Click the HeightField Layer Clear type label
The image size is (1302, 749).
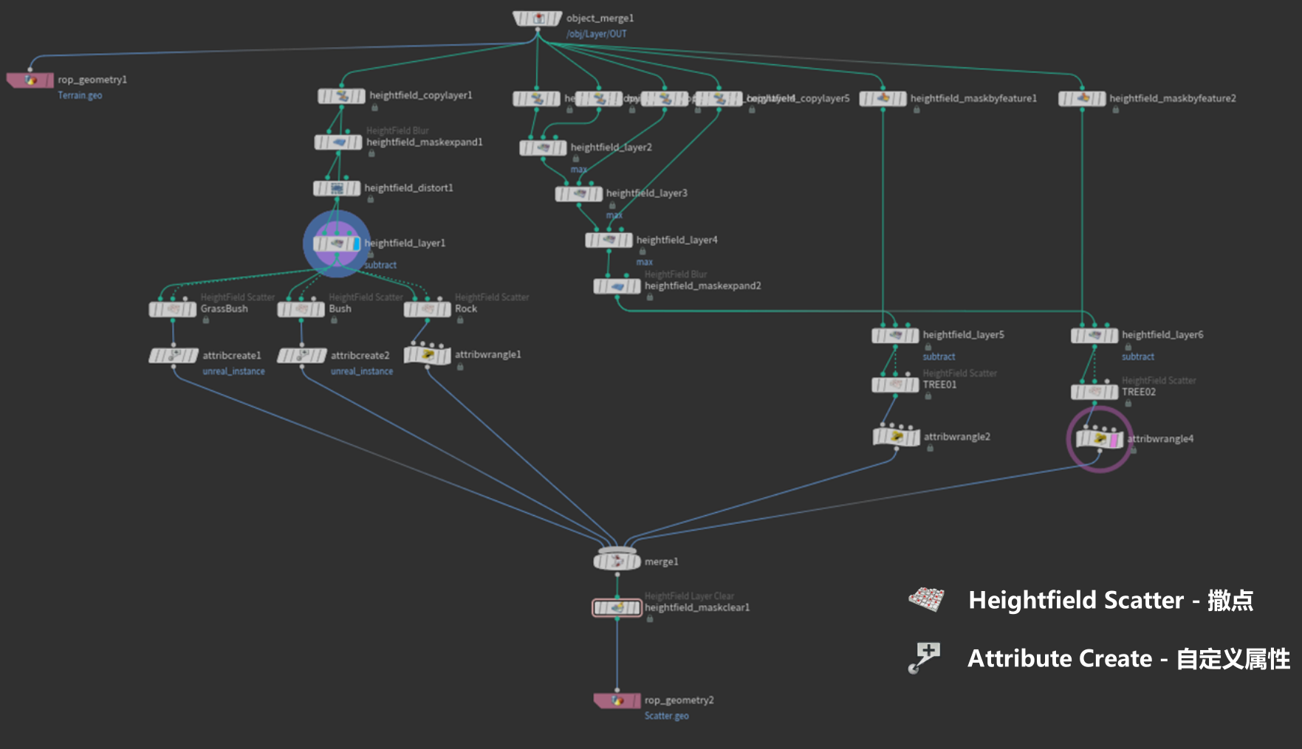pyautogui.click(x=689, y=596)
